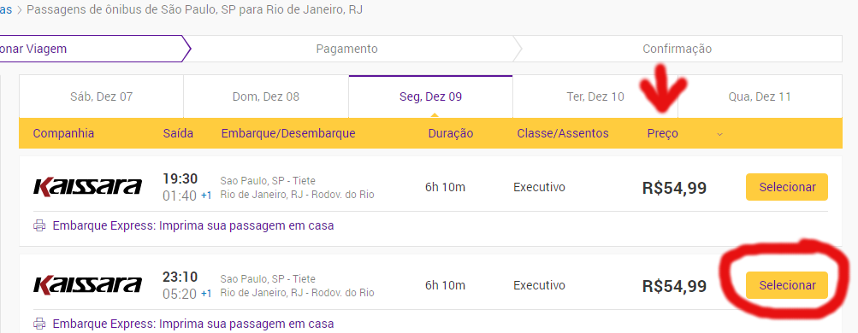Sort results by the Saída column
This screenshot has width=858, height=333.
178,133
